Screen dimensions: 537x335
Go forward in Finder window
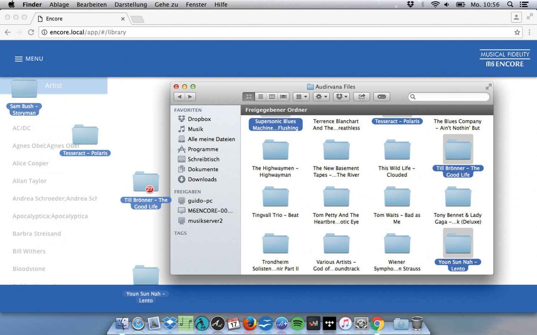190,96
